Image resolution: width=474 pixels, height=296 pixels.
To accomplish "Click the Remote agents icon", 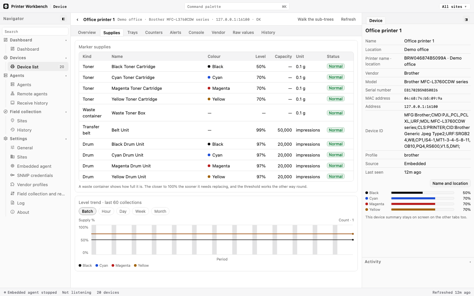I will [13, 94].
